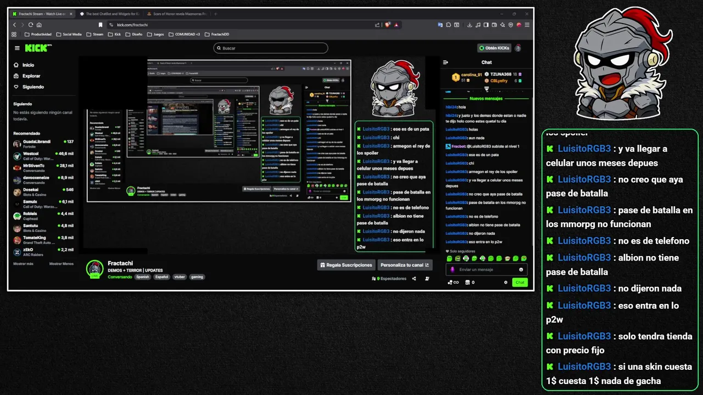This screenshot has height=395, width=703.
Task: Open chat settings gear
Action: tap(506, 283)
